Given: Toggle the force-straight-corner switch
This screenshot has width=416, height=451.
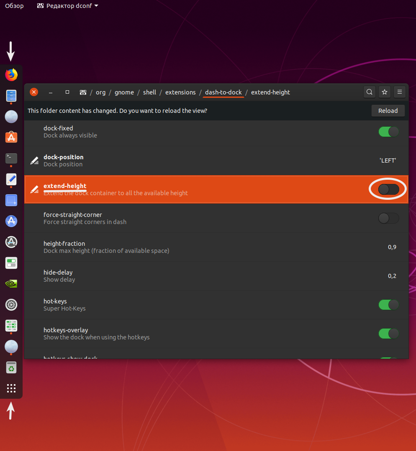Looking at the screenshot, I should [x=389, y=218].
